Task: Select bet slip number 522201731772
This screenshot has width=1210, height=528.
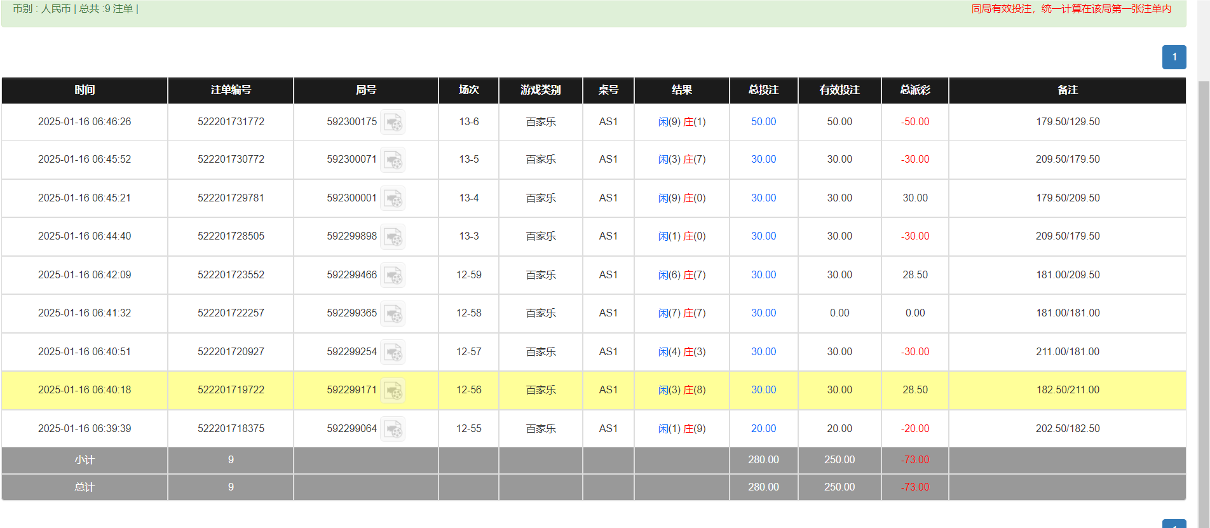Action: click(x=231, y=122)
